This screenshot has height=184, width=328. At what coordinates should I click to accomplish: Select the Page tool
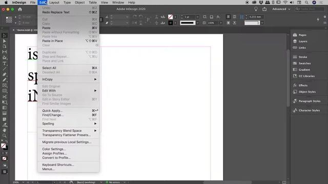pos(5,46)
